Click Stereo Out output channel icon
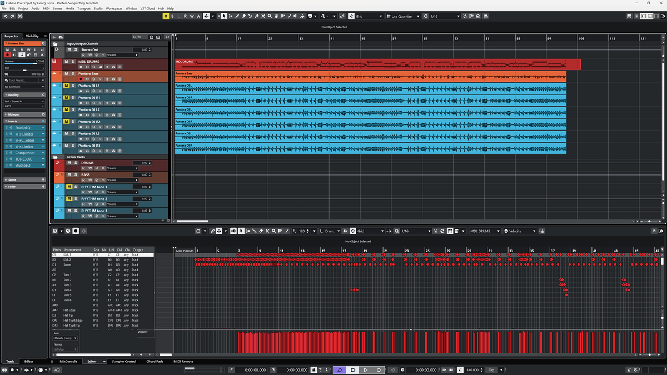This screenshot has height=375, width=667. tap(57, 49)
